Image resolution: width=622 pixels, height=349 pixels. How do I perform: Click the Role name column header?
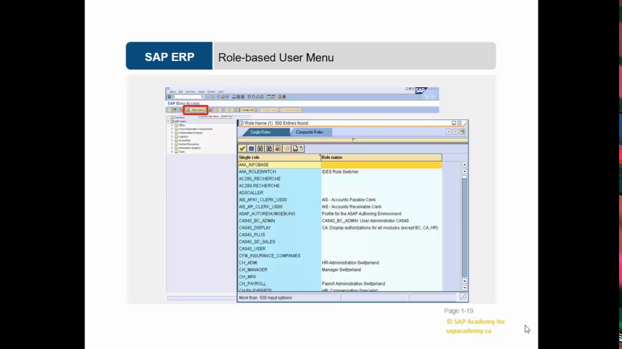(x=381, y=158)
